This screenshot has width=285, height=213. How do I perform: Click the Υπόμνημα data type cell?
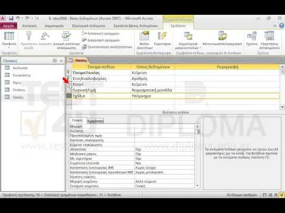(153, 96)
